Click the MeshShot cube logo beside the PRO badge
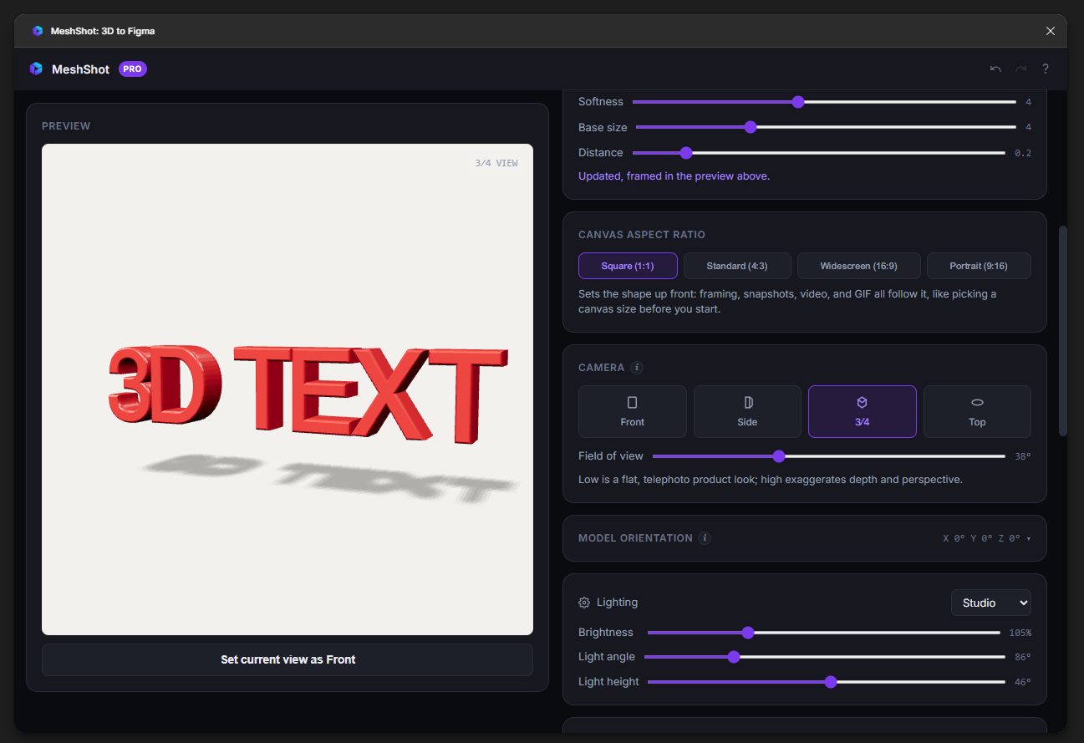The image size is (1084, 743). point(36,69)
